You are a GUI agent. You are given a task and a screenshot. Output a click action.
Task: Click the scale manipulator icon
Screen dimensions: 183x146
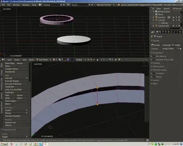click(x=74, y=60)
